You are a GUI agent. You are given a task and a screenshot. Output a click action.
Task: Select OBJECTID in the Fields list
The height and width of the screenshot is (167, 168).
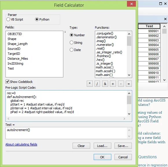tap(15, 34)
